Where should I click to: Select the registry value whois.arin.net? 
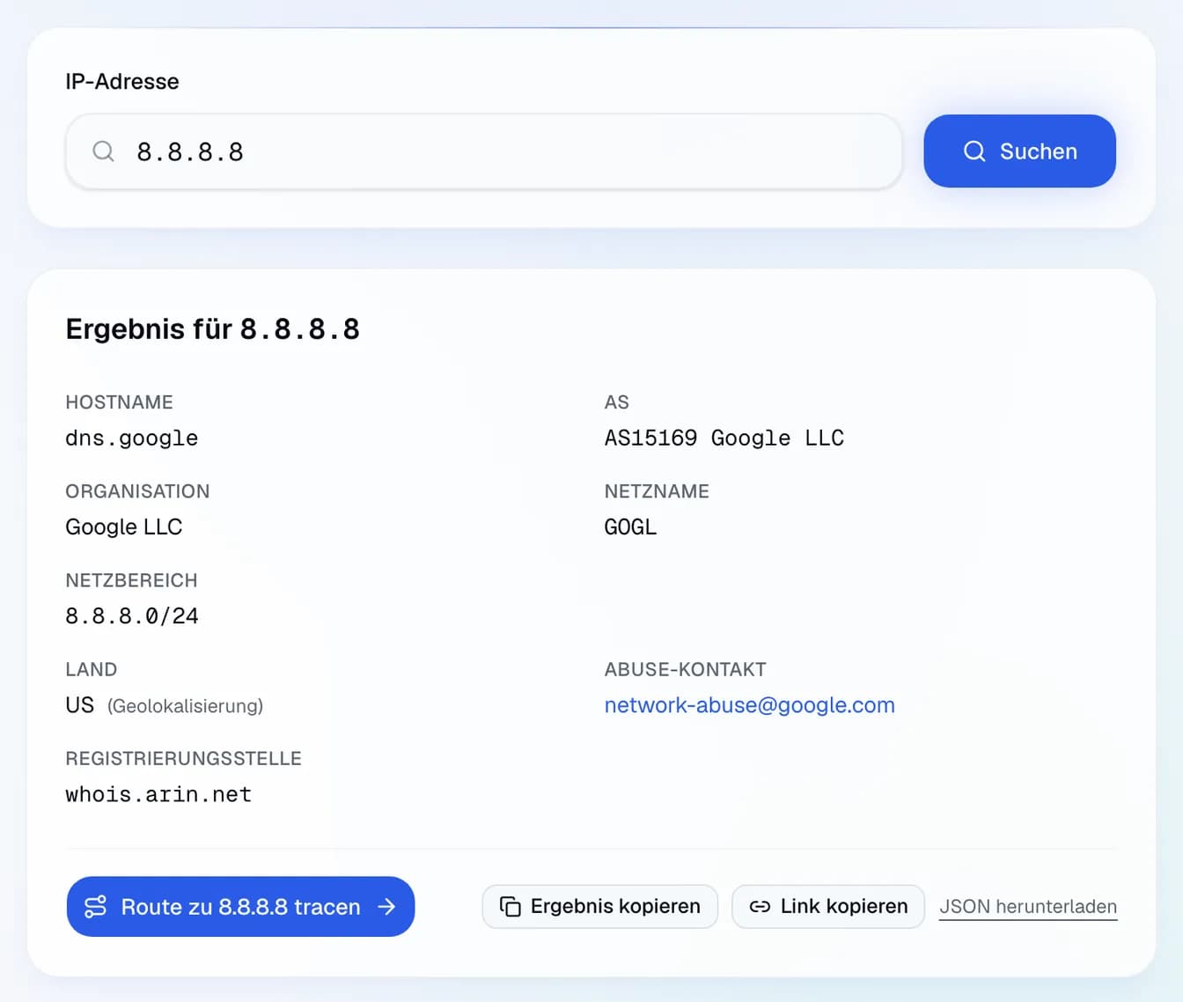pos(158,794)
